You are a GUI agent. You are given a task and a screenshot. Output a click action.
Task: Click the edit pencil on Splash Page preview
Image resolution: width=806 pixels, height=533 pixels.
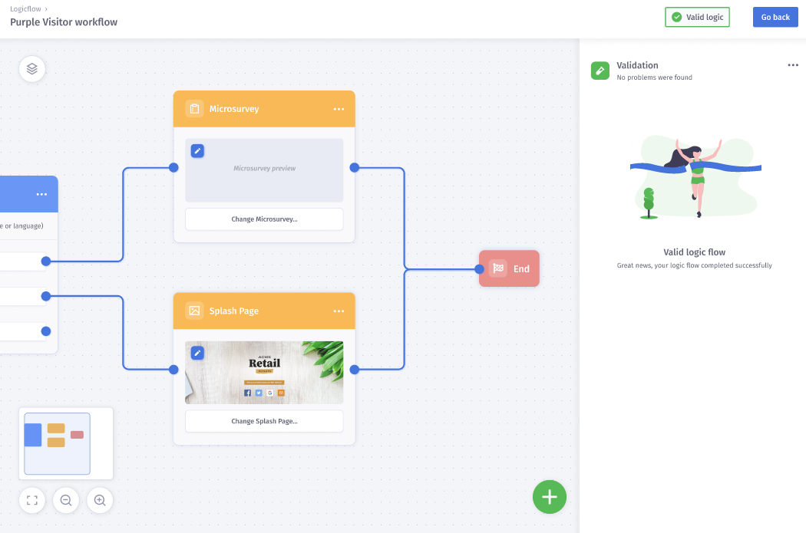(x=197, y=353)
